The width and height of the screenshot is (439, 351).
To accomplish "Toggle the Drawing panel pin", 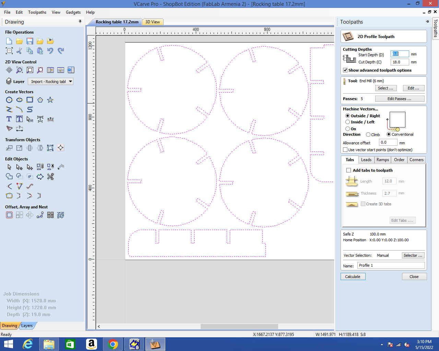I will coord(80,22).
